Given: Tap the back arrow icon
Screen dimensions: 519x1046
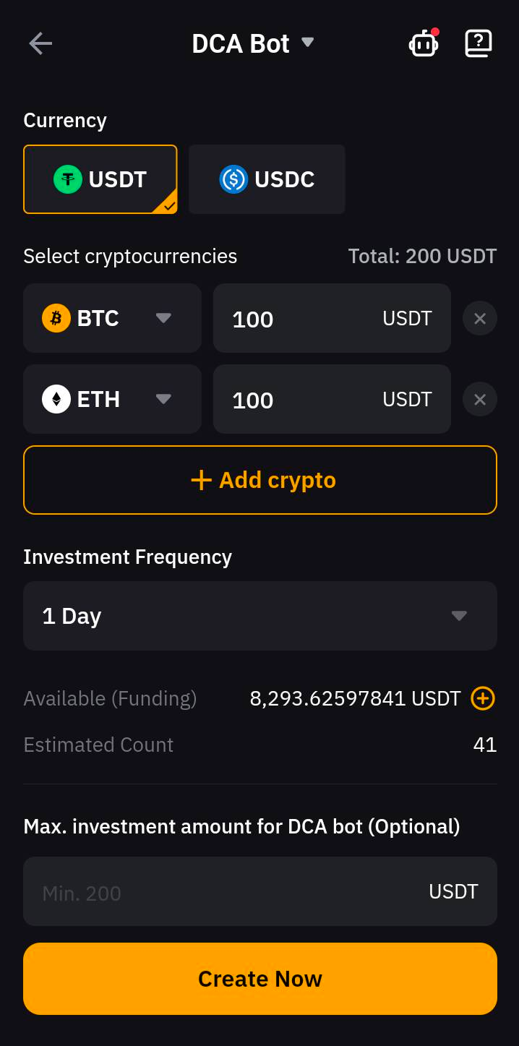Looking at the screenshot, I should (x=40, y=43).
